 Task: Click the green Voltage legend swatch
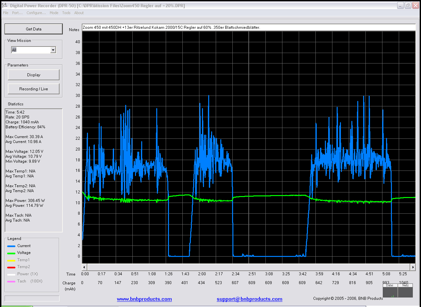[x=11, y=253]
